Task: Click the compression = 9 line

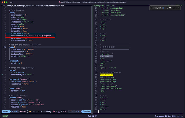Action: pyautogui.click(x=18, y=15)
